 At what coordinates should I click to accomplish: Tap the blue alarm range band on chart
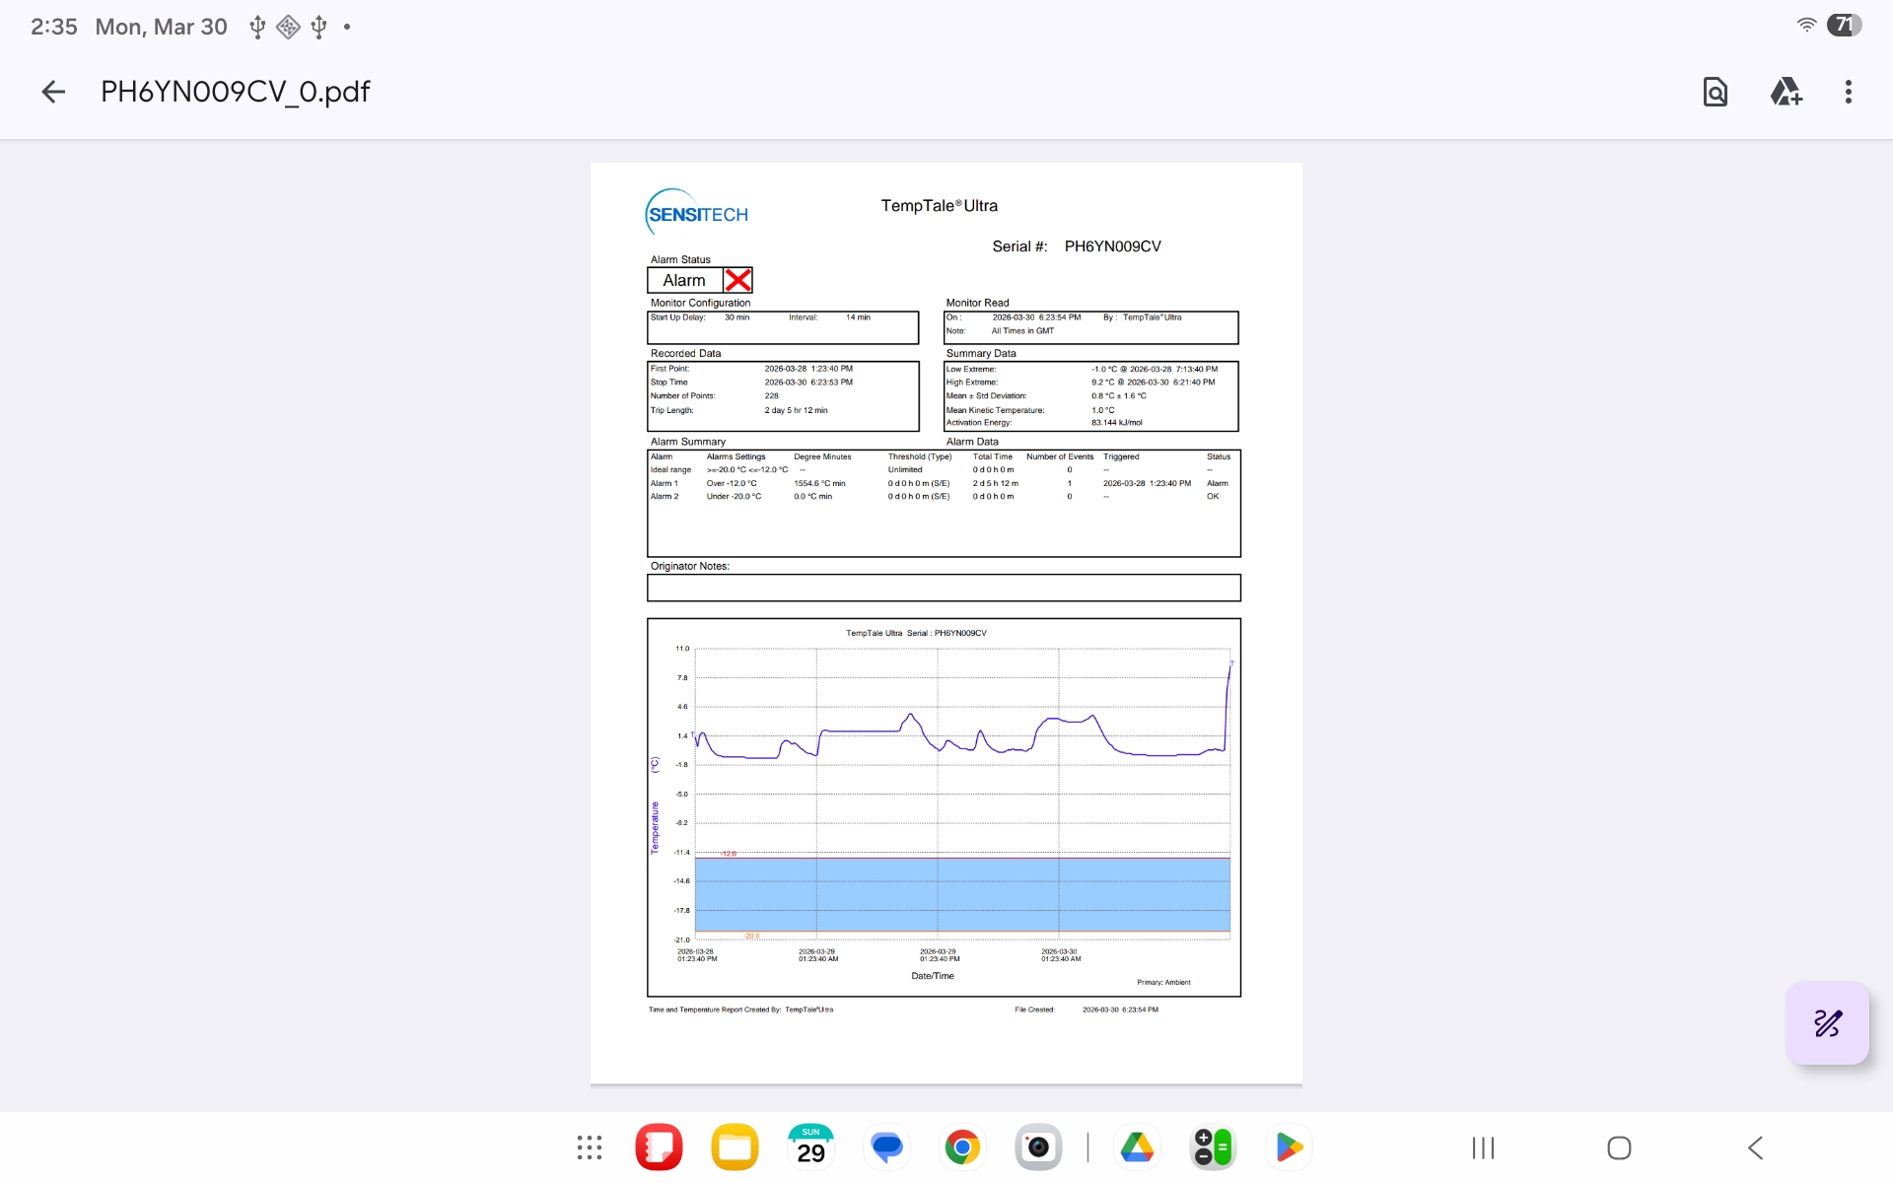(961, 894)
